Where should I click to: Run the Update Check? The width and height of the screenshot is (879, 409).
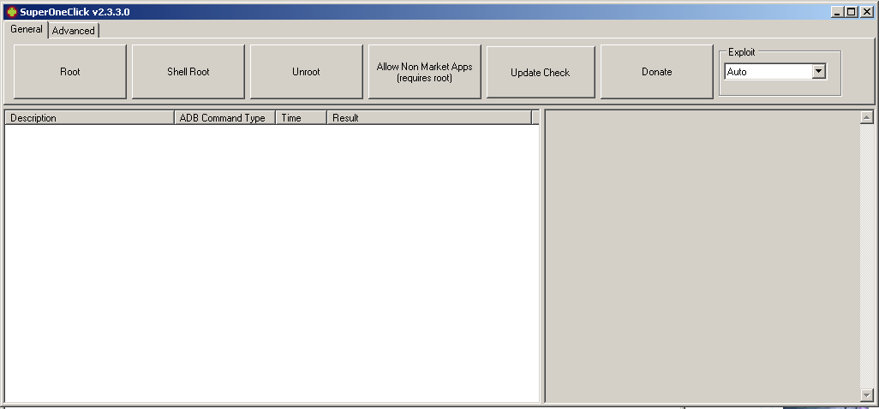point(541,72)
